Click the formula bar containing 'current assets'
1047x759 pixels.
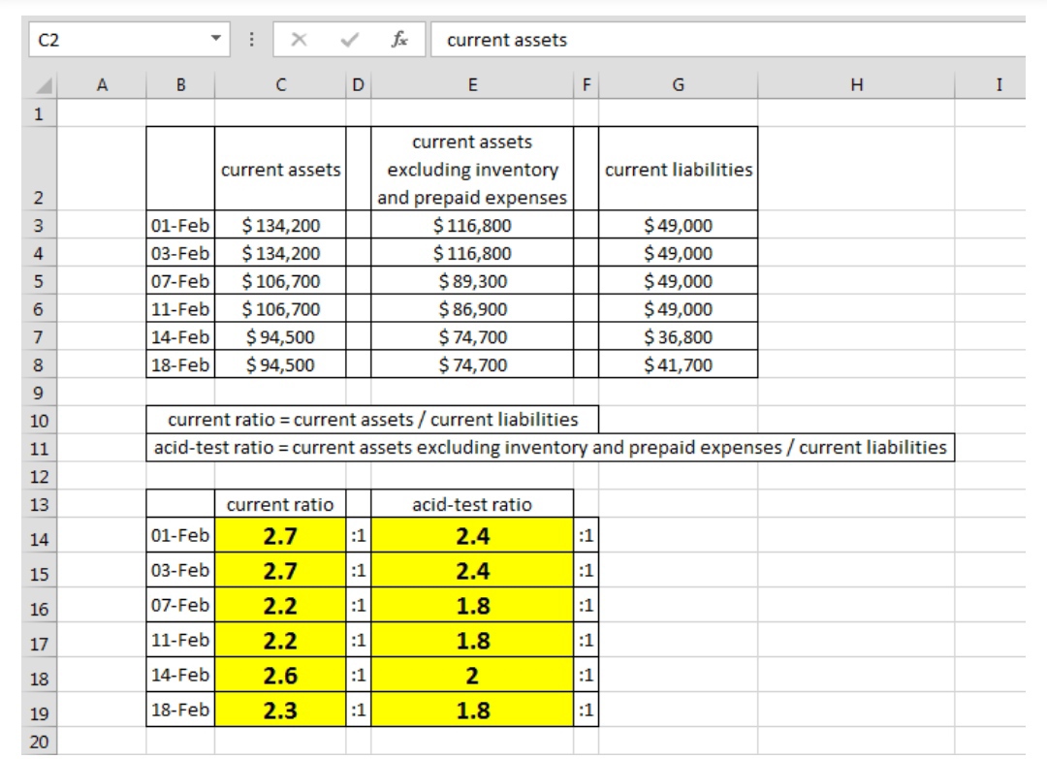click(727, 40)
